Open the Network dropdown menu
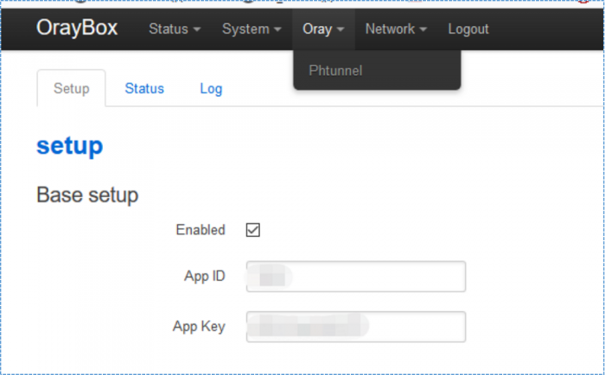This screenshot has height=375, width=605. tap(396, 29)
